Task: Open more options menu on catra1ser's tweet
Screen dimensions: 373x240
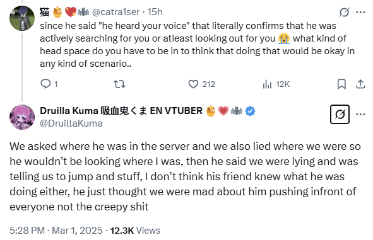Action: (x=360, y=12)
